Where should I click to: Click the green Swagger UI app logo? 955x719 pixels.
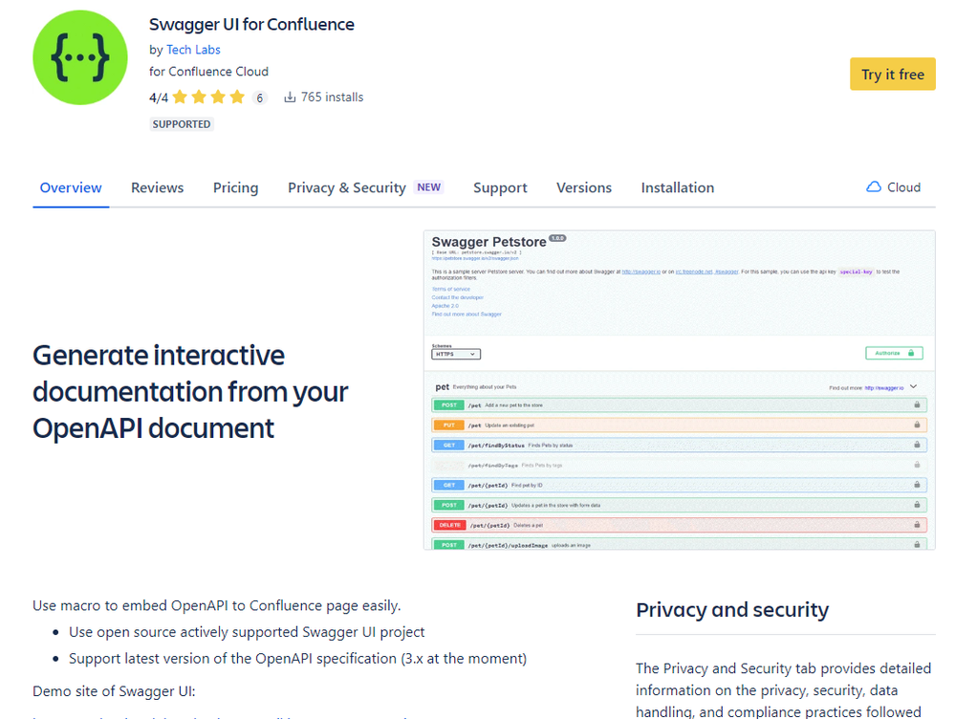pyautogui.click(x=79, y=57)
